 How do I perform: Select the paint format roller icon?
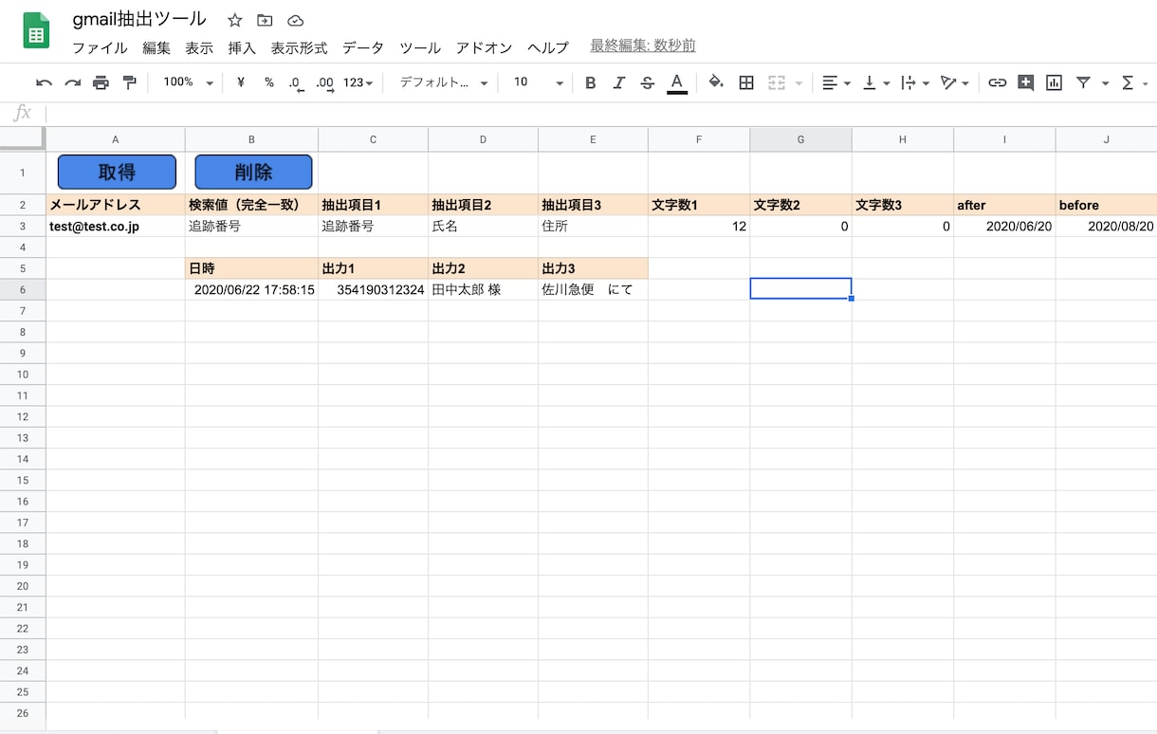pyautogui.click(x=130, y=83)
